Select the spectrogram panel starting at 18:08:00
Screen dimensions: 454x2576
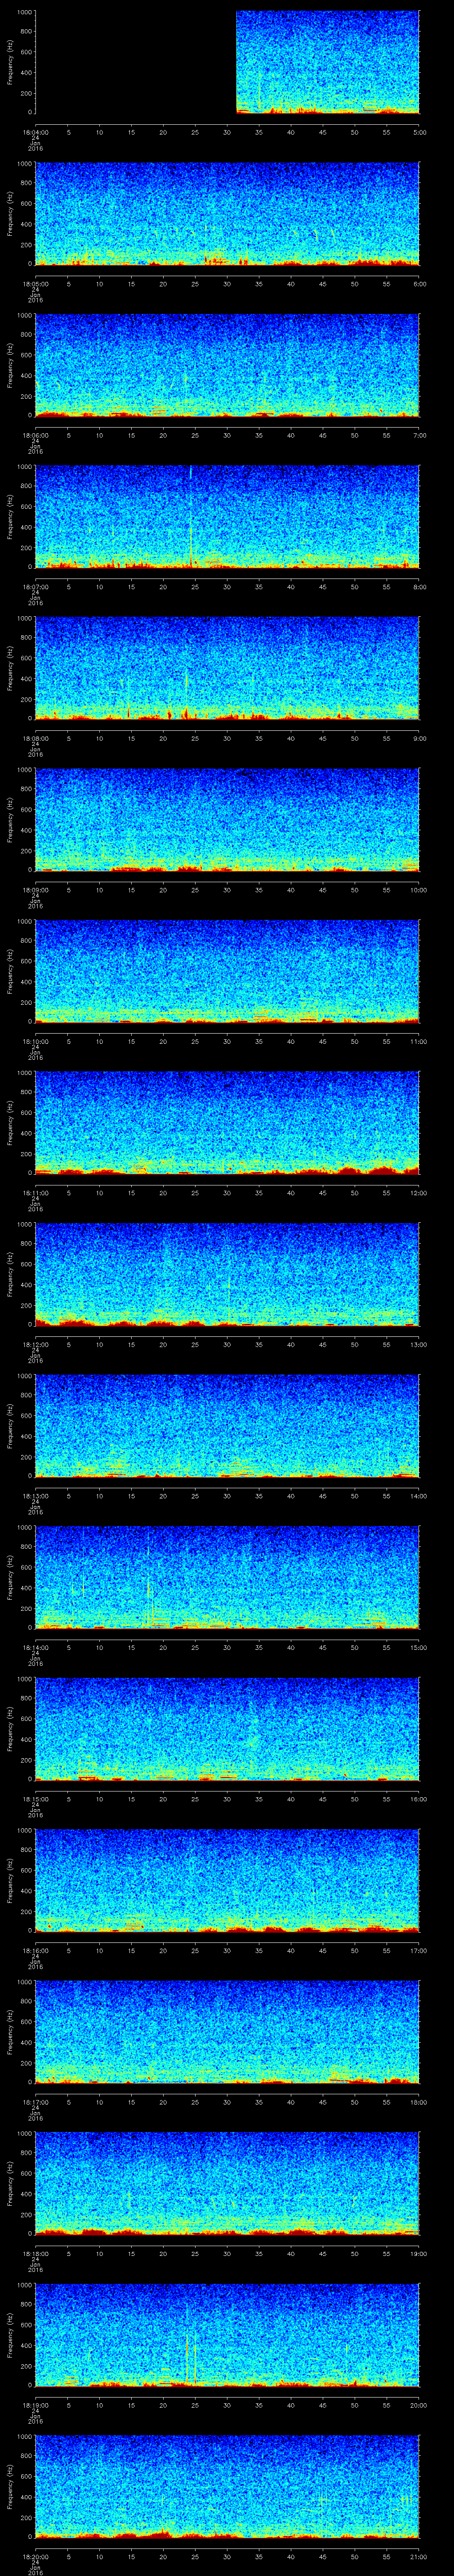click(227, 669)
